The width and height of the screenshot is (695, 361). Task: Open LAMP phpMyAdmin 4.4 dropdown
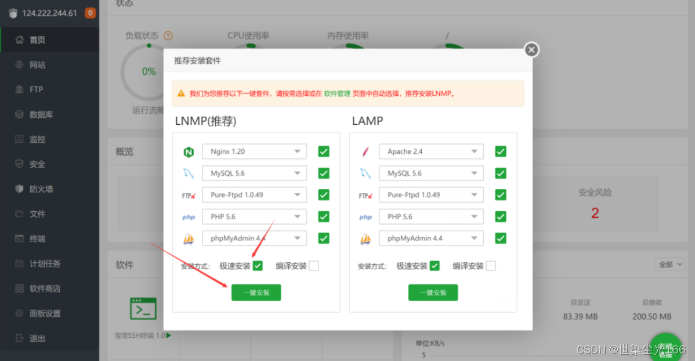click(x=431, y=239)
